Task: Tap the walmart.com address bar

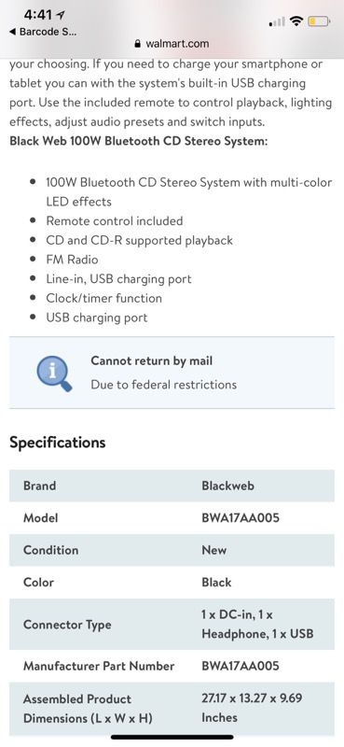Action: (x=172, y=44)
